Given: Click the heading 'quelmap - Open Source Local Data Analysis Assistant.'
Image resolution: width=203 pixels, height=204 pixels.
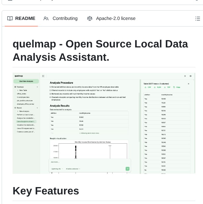Looking at the screenshot, I should click(100, 50).
